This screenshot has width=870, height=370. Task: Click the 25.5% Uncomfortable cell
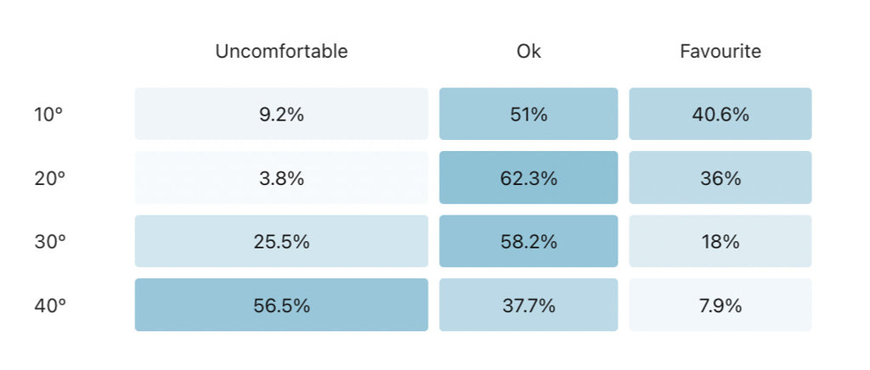click(281, 242)
